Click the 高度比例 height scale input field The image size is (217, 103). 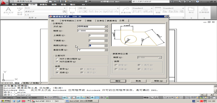[x=96, y=45]
